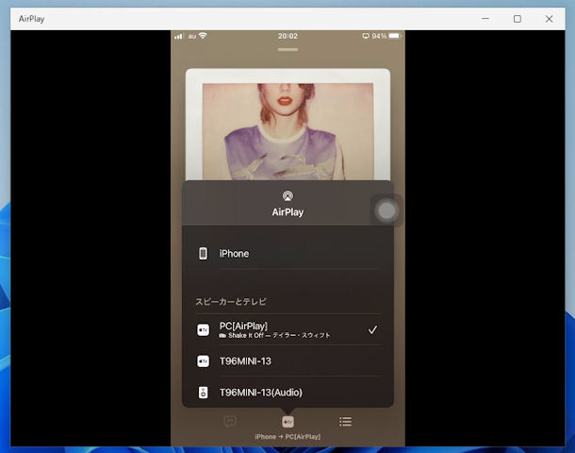Close the AirPlay window
Viewport: 575px width, 453px height.
click(x=549, y=19)
